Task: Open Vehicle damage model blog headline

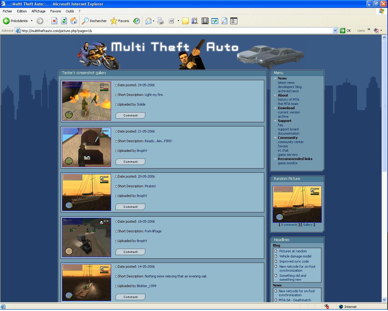Action: (x=295, y=256)
